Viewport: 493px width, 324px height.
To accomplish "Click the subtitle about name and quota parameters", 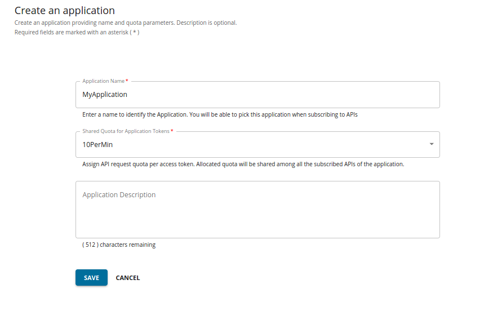I will [x=125, y=23].
